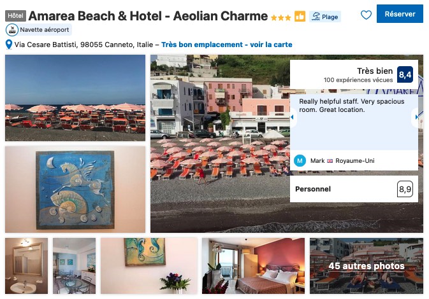Open the 45 autres photos gallery
Image resolution: width=429 pixels, height=299 pixels.
tap(367, 266)
